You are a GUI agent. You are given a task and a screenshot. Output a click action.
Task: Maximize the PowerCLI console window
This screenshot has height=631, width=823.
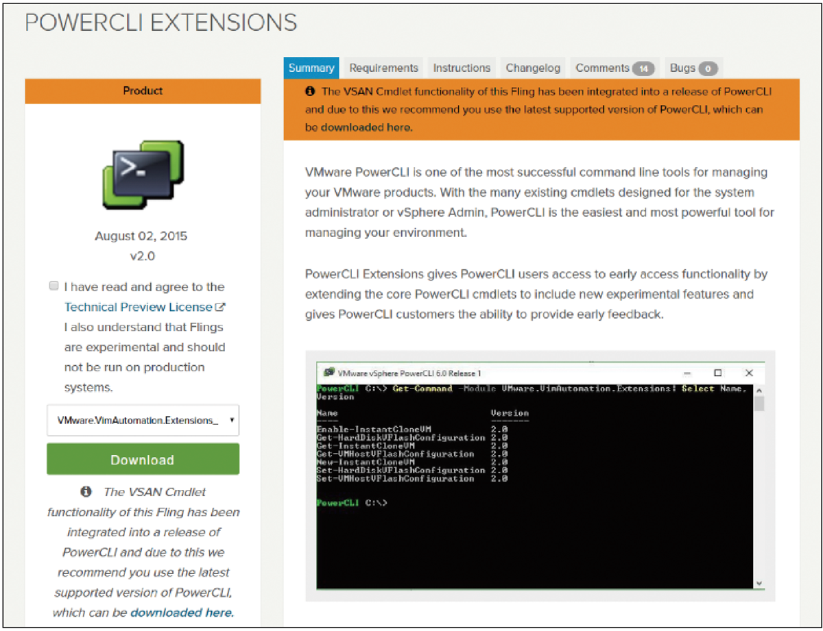coord(718,373)
